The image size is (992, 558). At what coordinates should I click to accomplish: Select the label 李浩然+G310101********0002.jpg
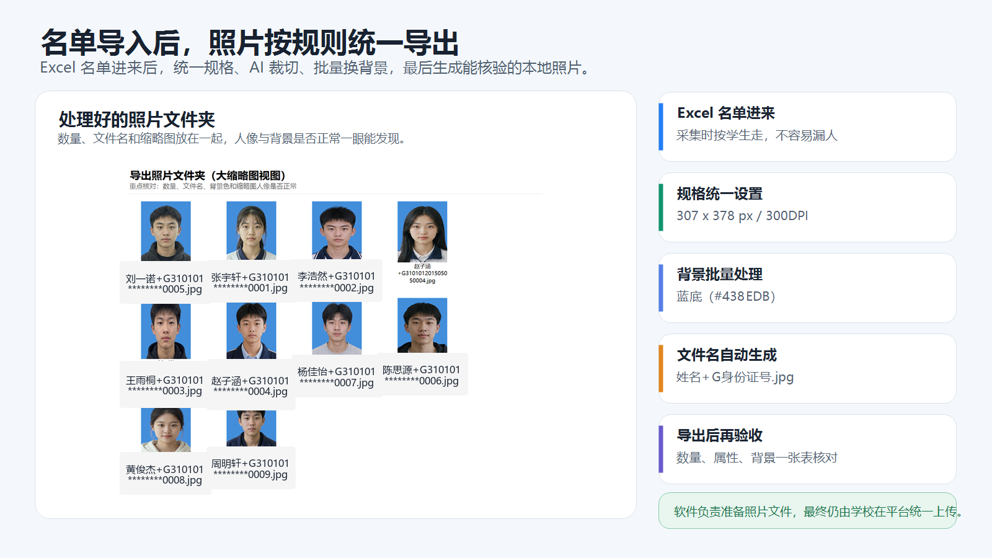[337, 282]
